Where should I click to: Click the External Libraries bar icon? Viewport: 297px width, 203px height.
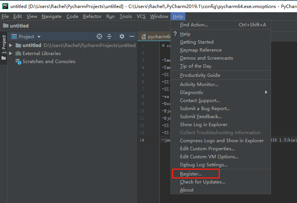(x=18, y=54)
